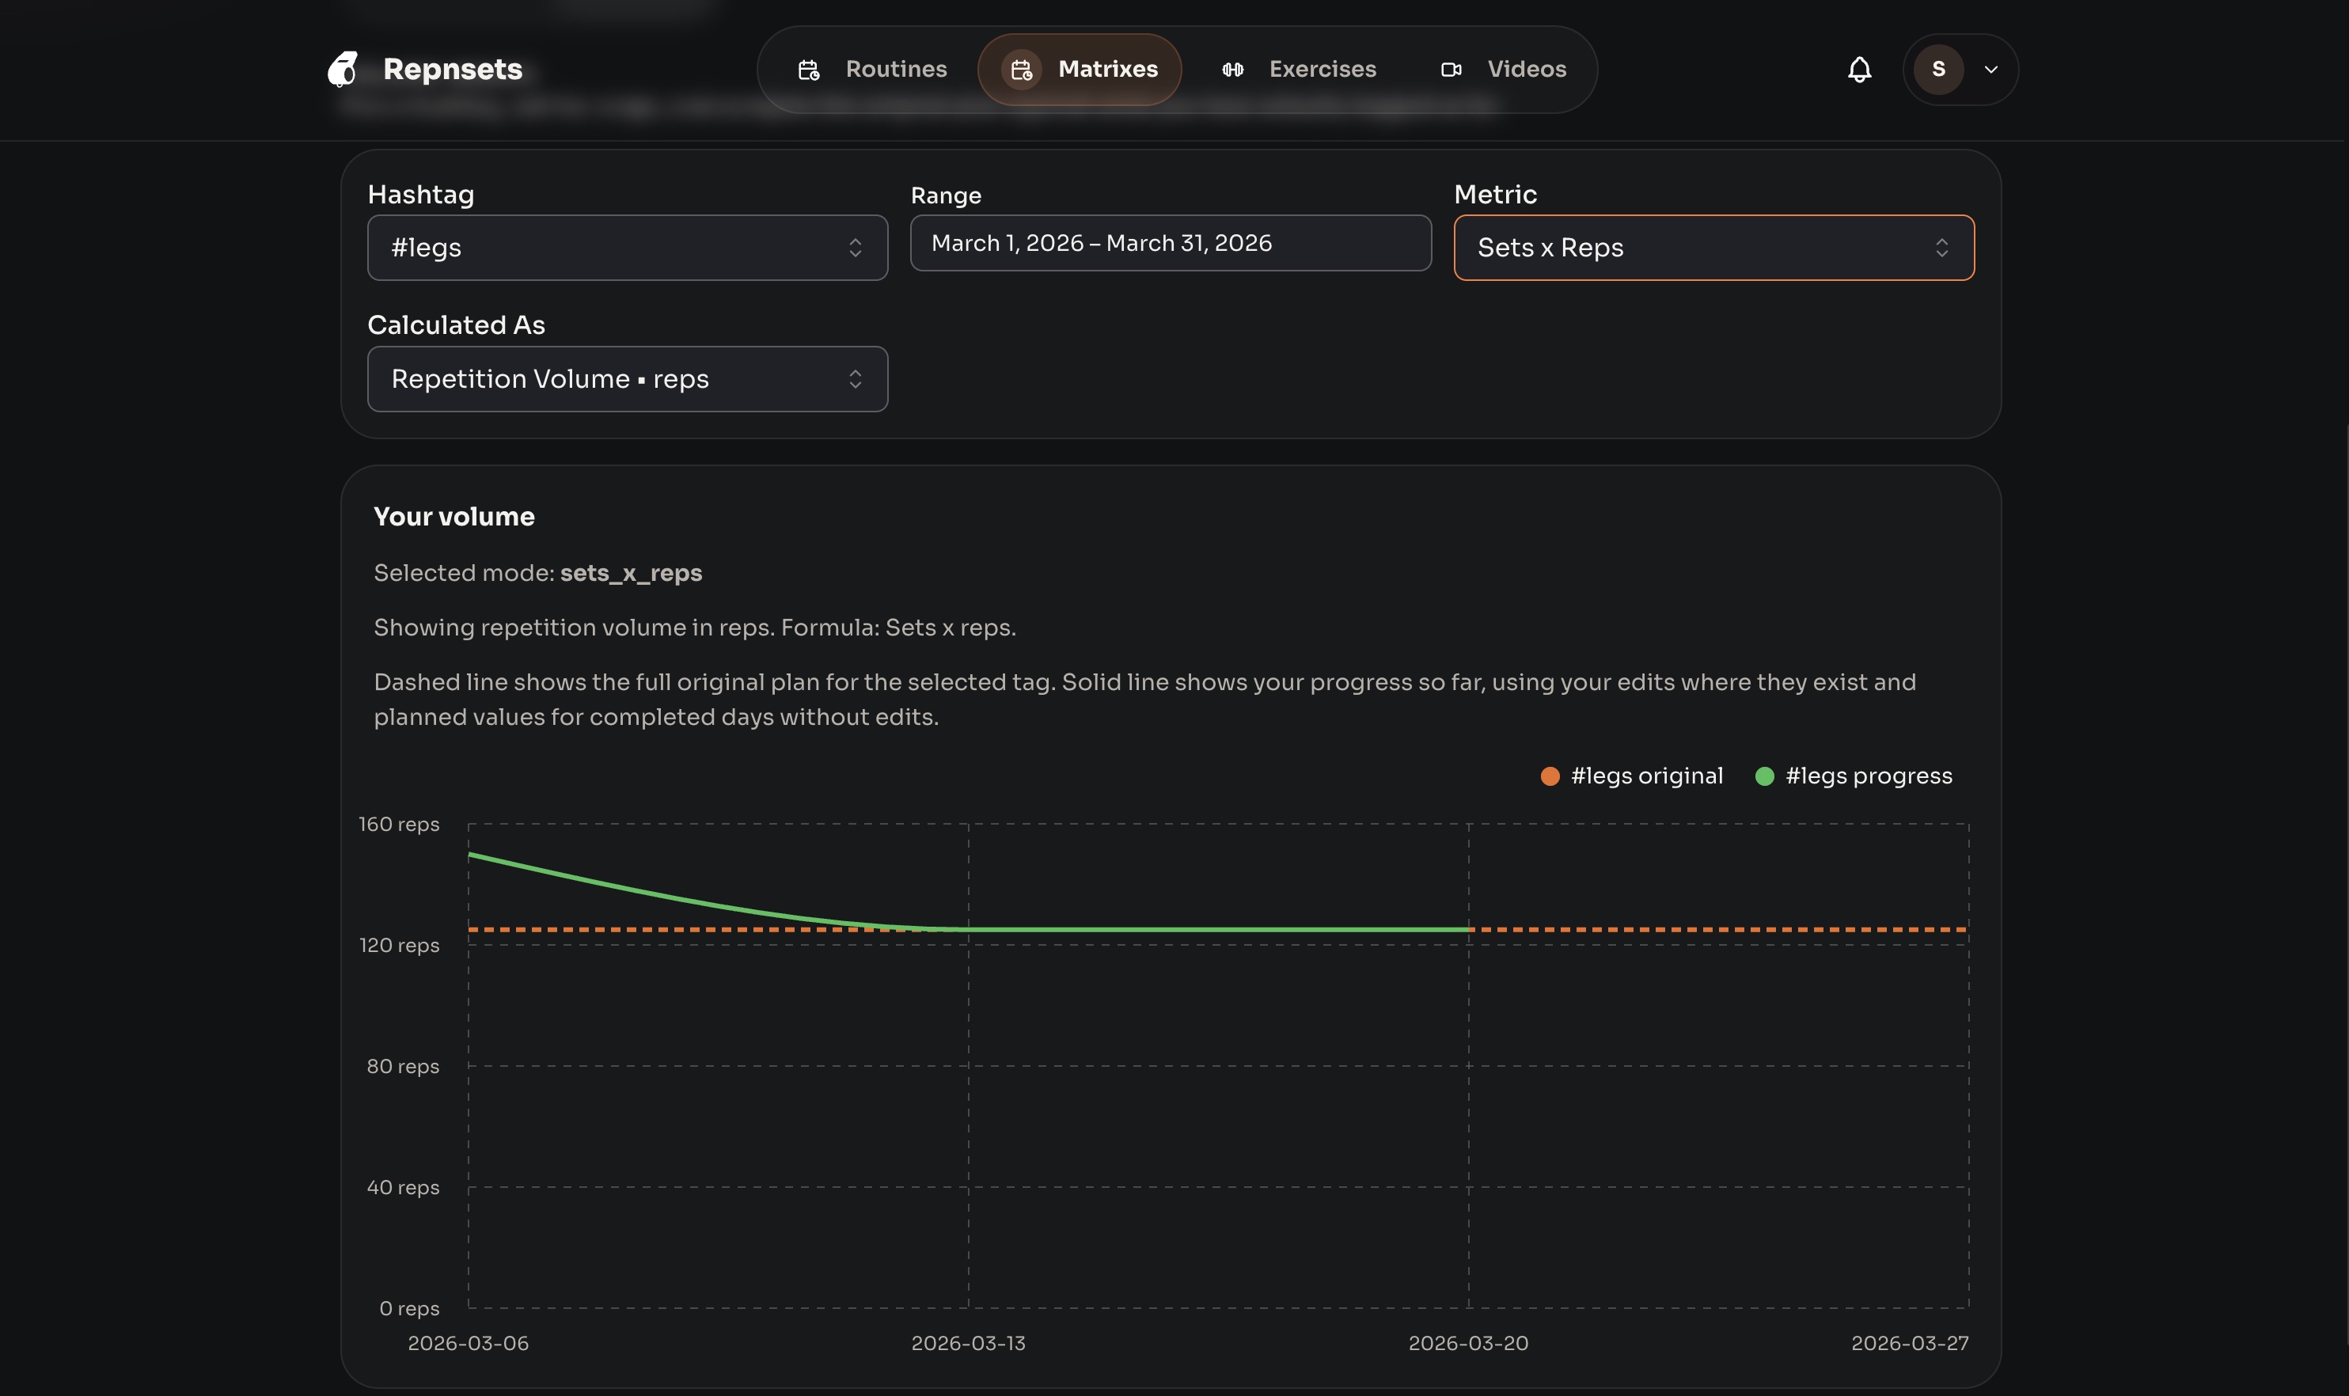
Task: Click the Repnsets brand name link
Action: [x=453, y=70]
